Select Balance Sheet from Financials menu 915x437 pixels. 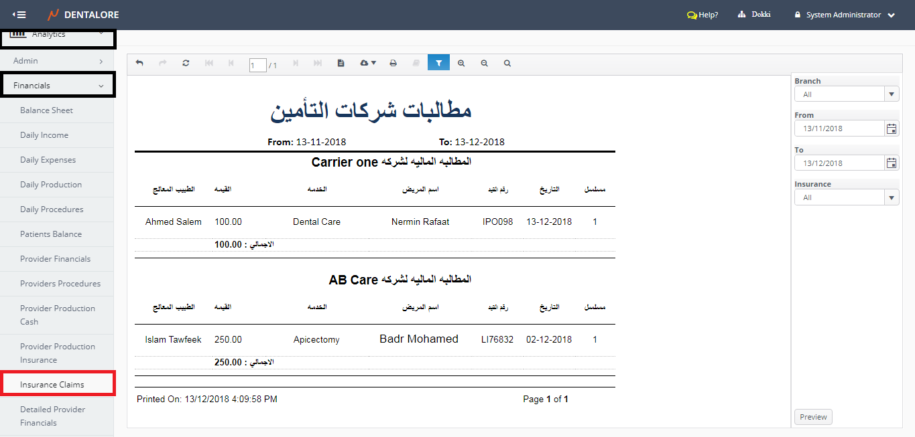46,110
